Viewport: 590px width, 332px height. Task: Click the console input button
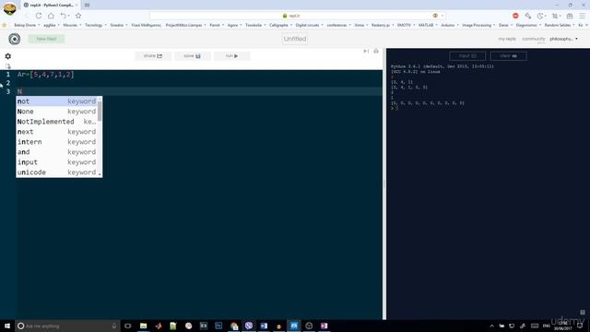(x=467, y=56)
